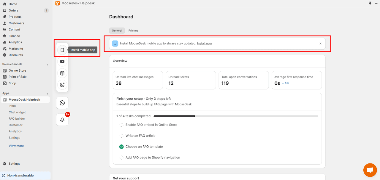Mark Write an FAQ article task circle
Viewport: 380px width, 180px height.
[x=121, y=136]
